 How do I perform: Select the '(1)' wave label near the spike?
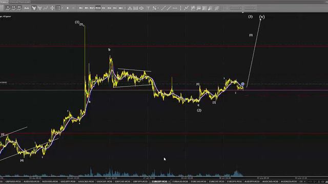coord(77,22)
